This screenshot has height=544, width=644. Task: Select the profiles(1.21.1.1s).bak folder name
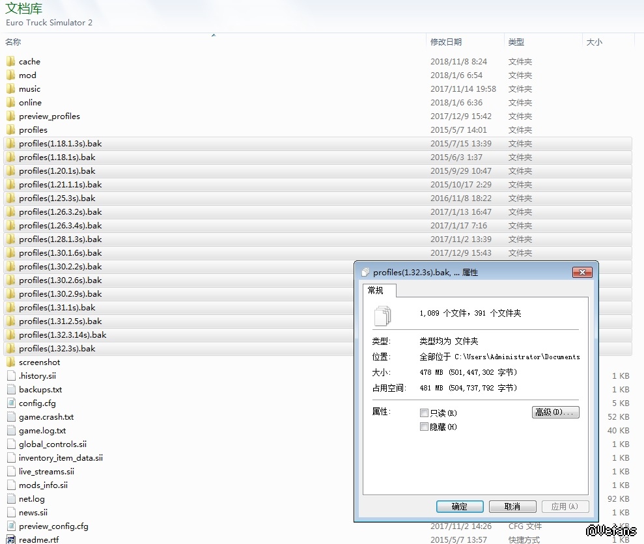coord(61,185)
